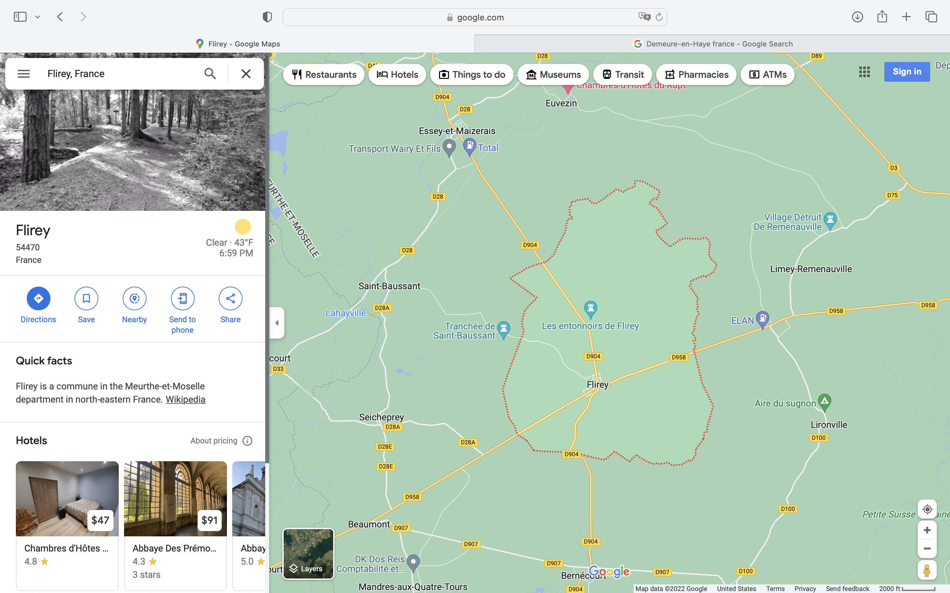Toggle the Layers satellite view
This screenshot has height=593, width=950.
point(308,553)
